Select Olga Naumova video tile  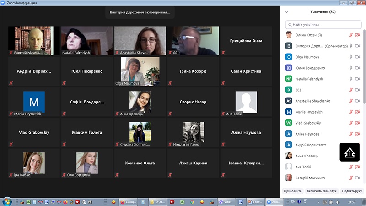140,71
